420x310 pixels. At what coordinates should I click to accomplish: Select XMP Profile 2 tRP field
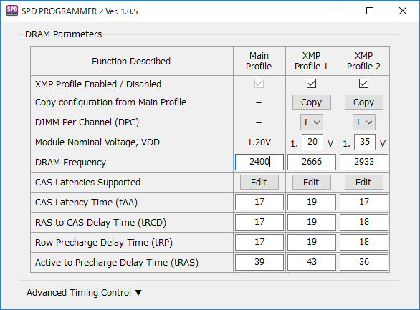364,242
